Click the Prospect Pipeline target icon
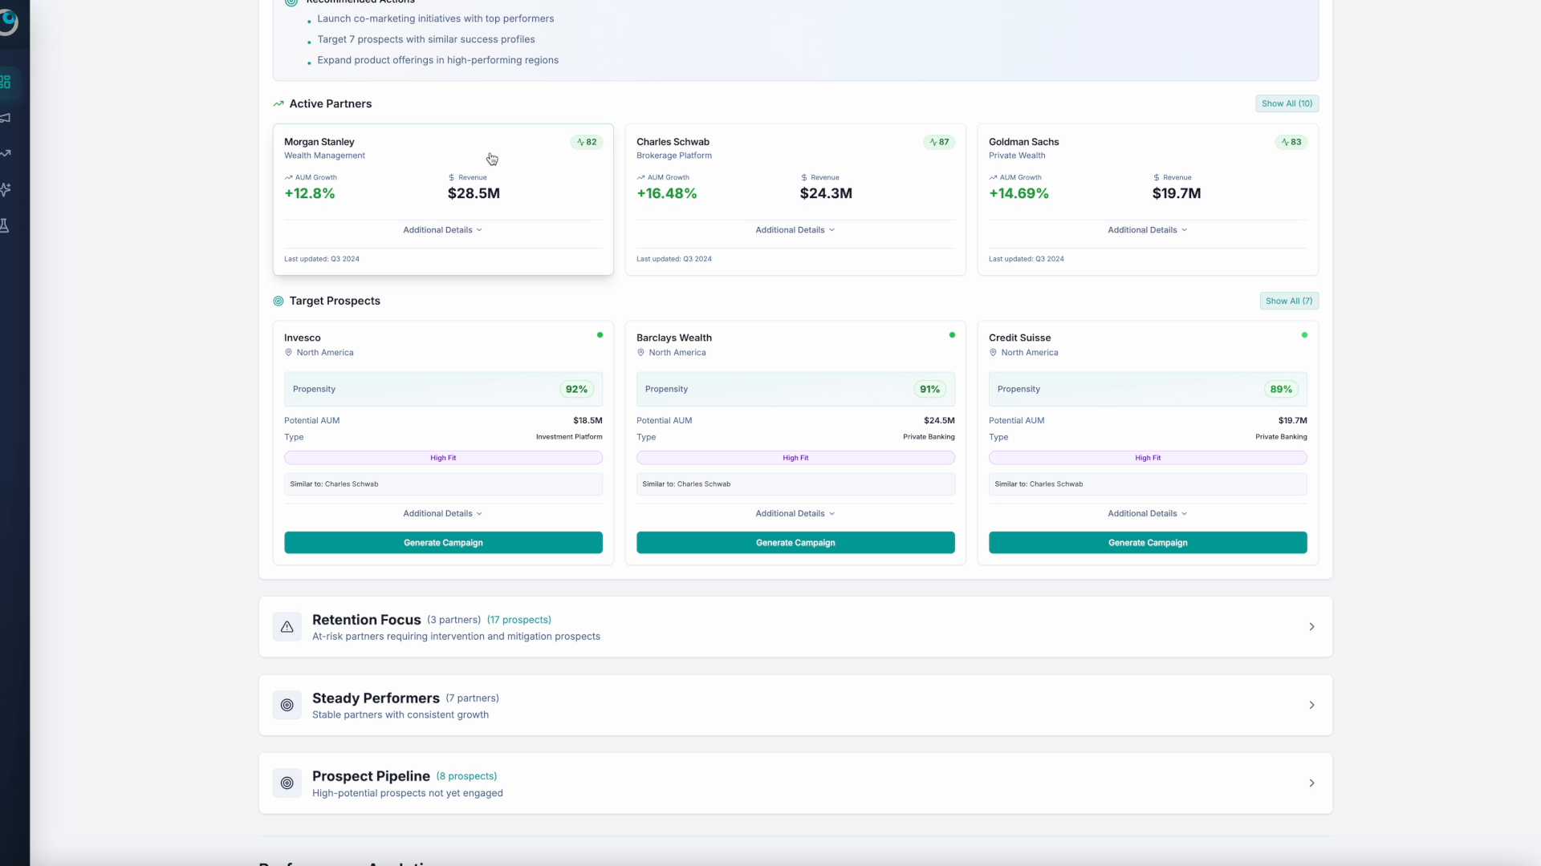Screen dimensions: 1541x866 (x=287, y=783)
